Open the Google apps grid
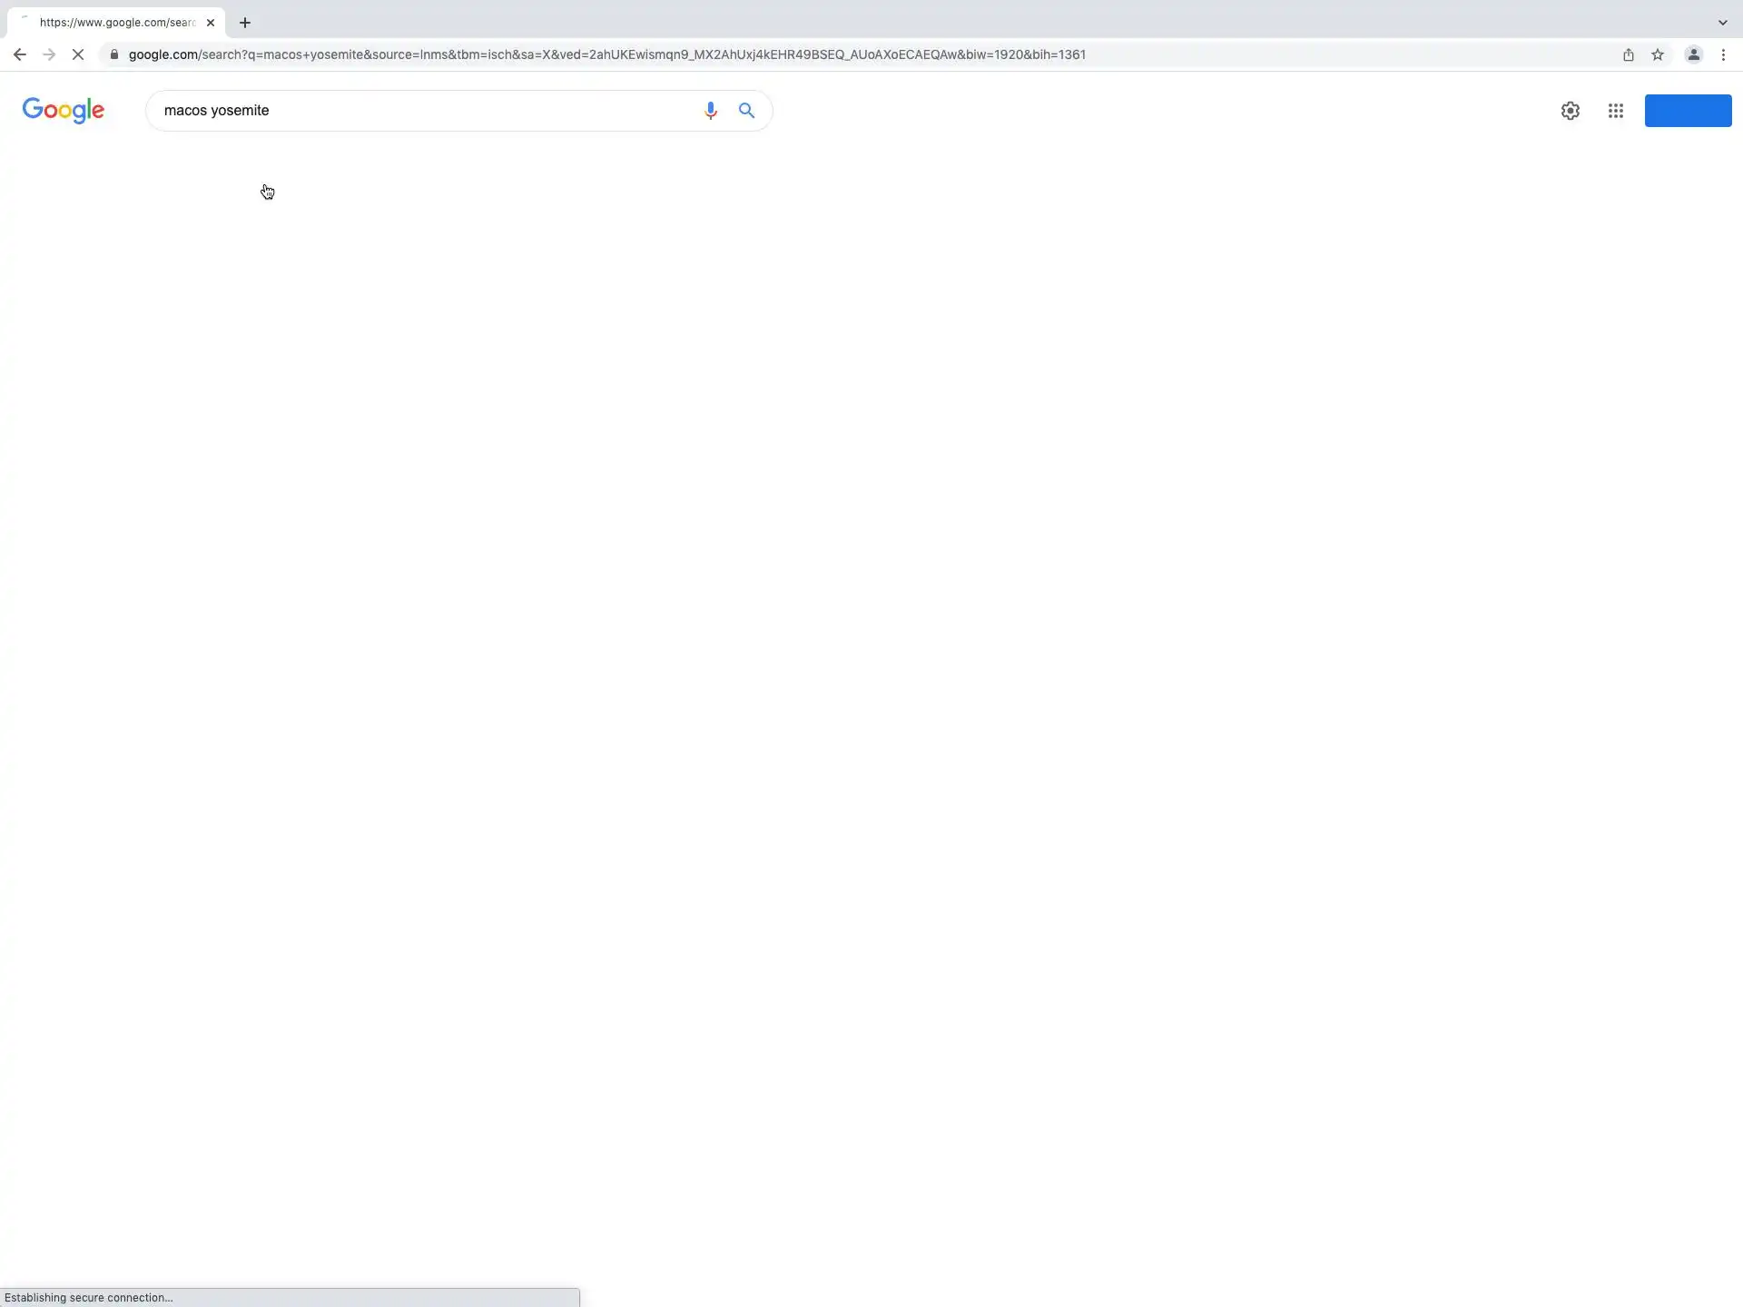The height and width of the screenshot is (1307, 1743). [x=1615, y=111]
